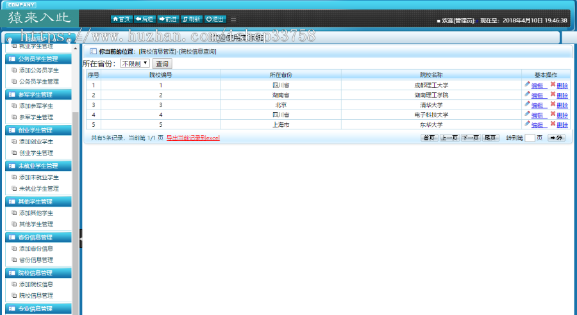Open 添加未就业学生 in sidebar

(39, 177)
